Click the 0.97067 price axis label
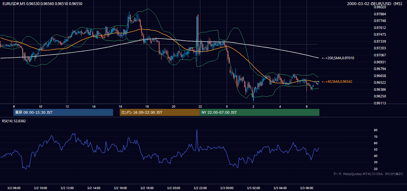Viewport: 407px width, 191px height. click(x=380, y=55)
